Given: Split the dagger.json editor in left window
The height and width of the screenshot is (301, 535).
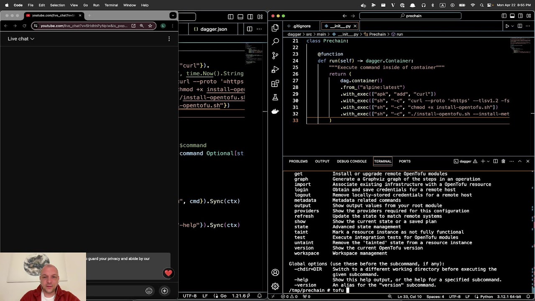Looking at the screenshot, I should (250, 29).
